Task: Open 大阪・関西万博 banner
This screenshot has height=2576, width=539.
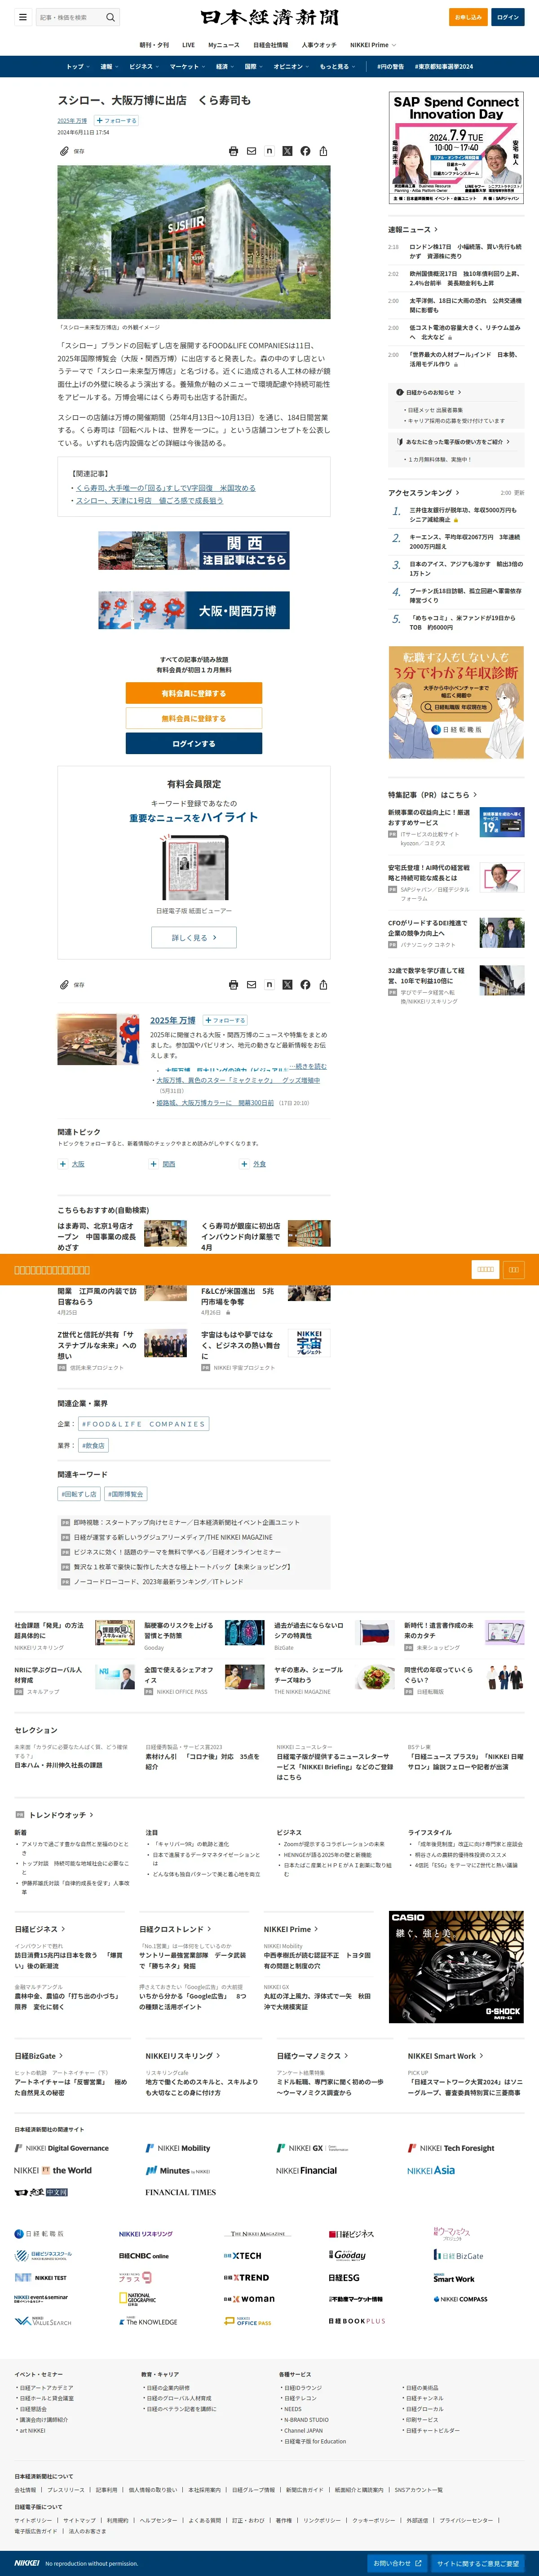Action: (x=194, y=610)
